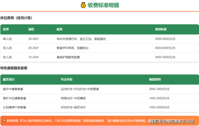The image size is (199, 126).
Task: Click the 收费标准明细 title text
Action: (x=103, y=5)
